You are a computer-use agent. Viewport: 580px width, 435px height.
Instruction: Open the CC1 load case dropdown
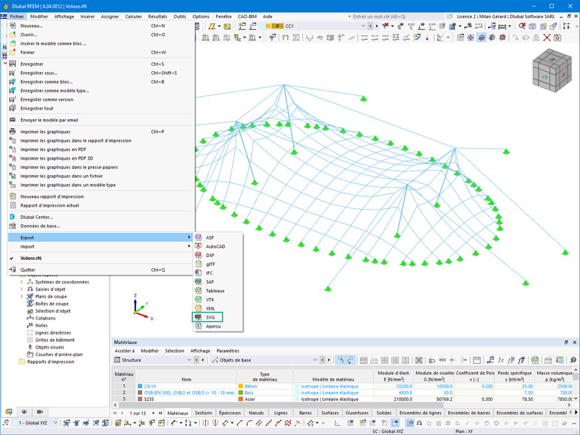tap(363, 26)
